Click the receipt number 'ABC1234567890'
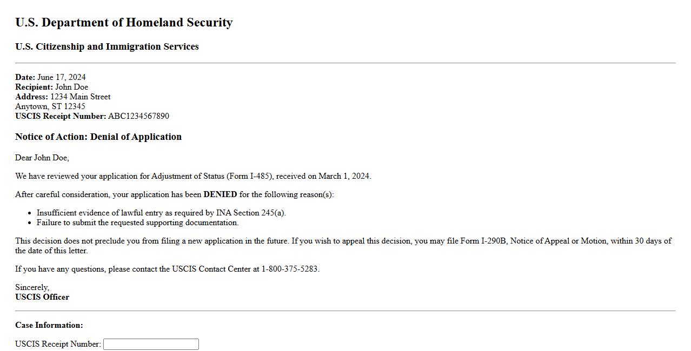Image resolution: width=691 pixels, height=351 pixels. (x=138, y=116)
